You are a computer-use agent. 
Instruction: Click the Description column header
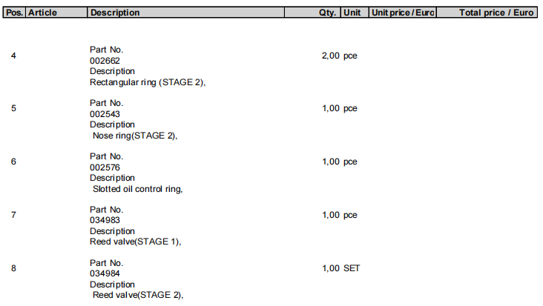point(114,13)
